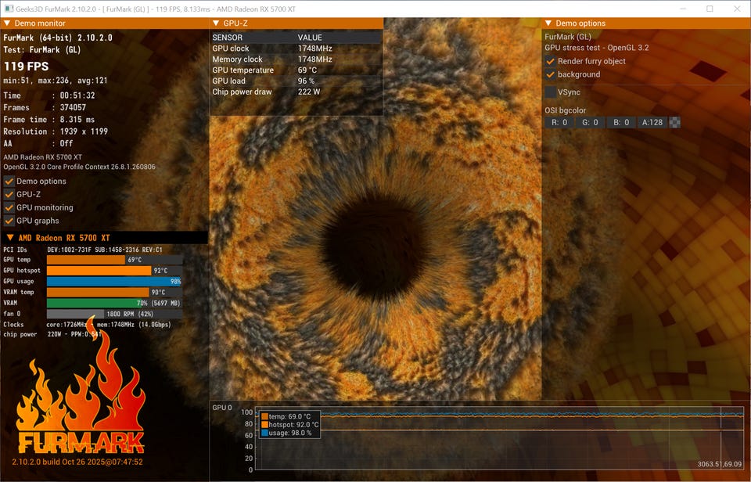Click the GPU hotspot 92°C bar
Screen dimensions: 751x482
[114, 271]
